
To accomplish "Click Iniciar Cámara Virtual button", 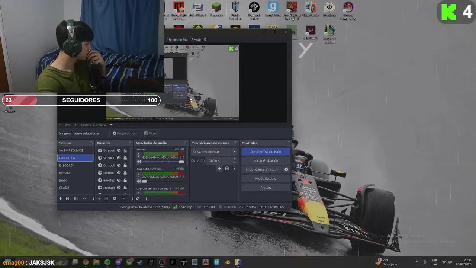I will coord(261,170).
